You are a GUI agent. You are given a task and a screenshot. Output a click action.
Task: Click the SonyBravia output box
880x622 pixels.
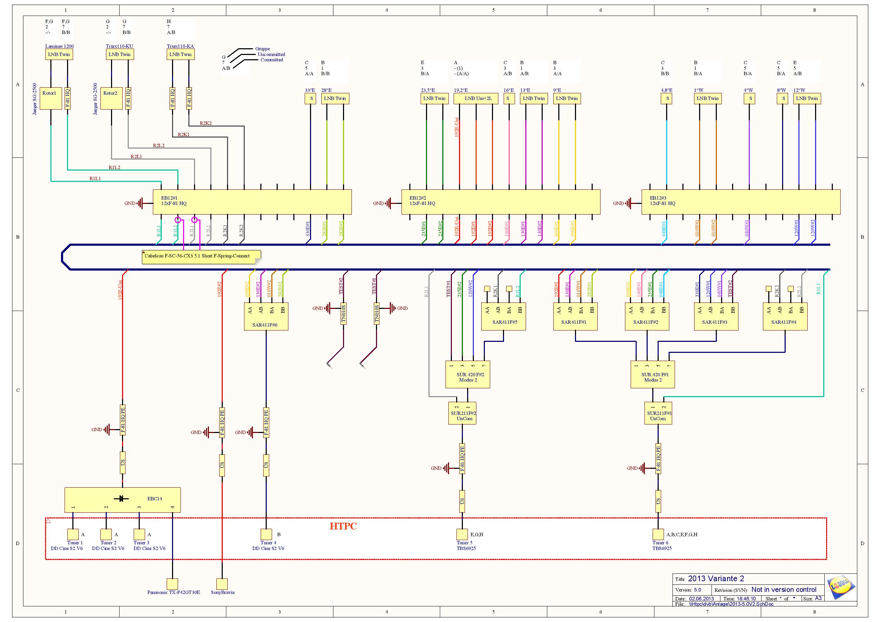222,584
